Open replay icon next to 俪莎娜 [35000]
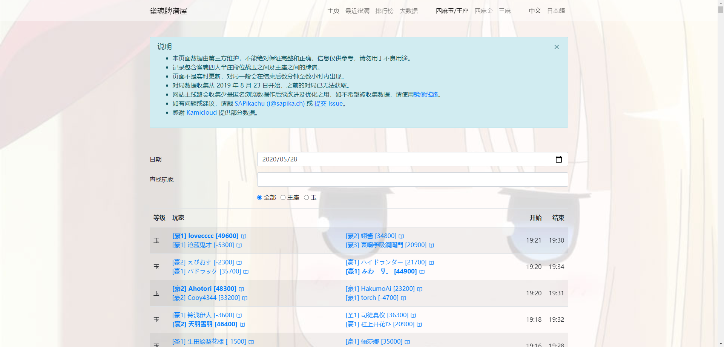724x347 pixels. click(x=407, y=342)
